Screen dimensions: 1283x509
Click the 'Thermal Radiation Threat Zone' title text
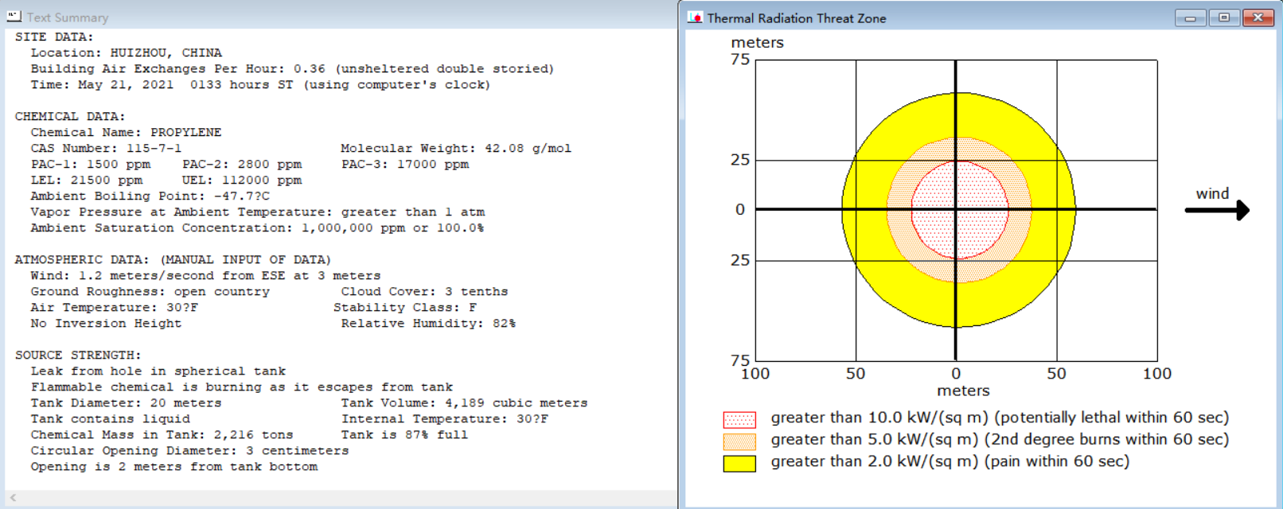(797, 18)
